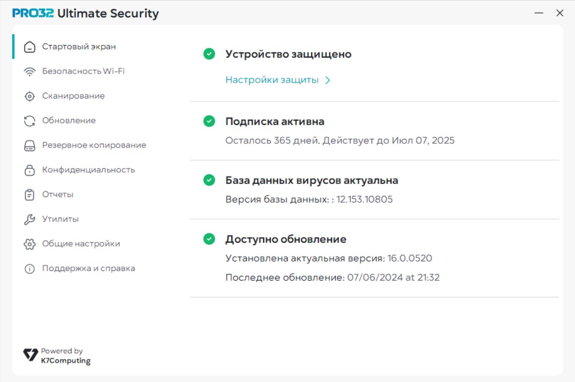Click the K7Computing logo at bottom

pyautogui.click(x=31, y=355)
